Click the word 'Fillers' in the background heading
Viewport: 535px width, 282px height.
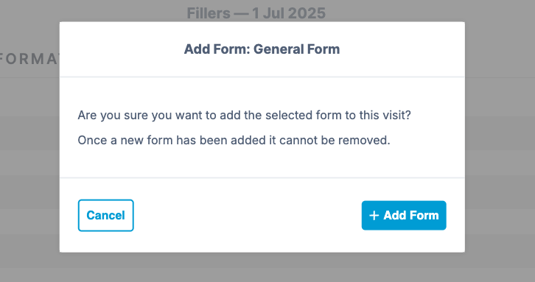tap(209, 13)
